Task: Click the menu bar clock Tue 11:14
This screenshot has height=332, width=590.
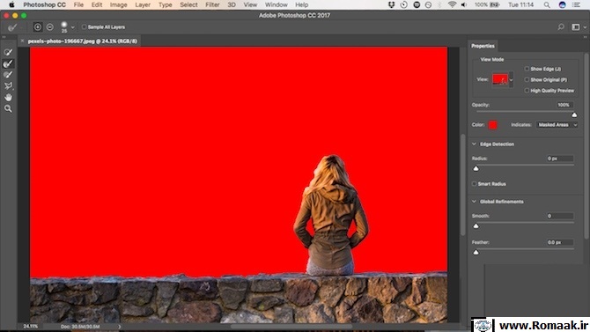Action: point(520,5)
